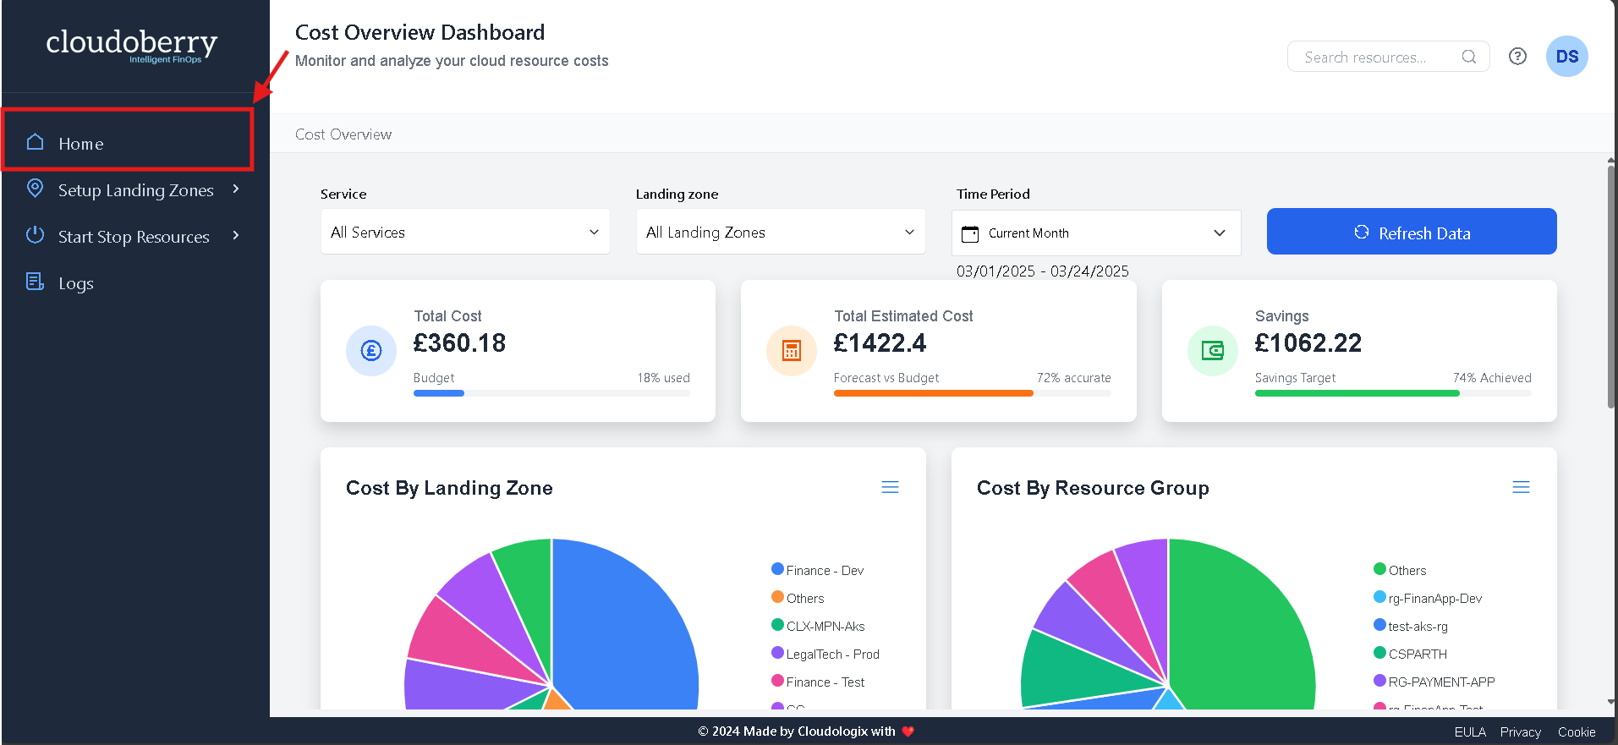Open the DS user avatar
The height and width of the screenshot is (745, 1618).
pos(1566,57)
